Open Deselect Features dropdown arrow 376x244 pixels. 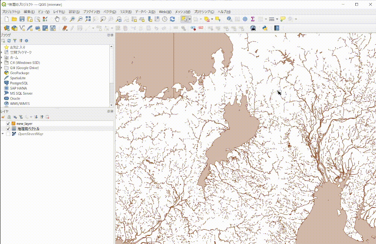[212, 19]
